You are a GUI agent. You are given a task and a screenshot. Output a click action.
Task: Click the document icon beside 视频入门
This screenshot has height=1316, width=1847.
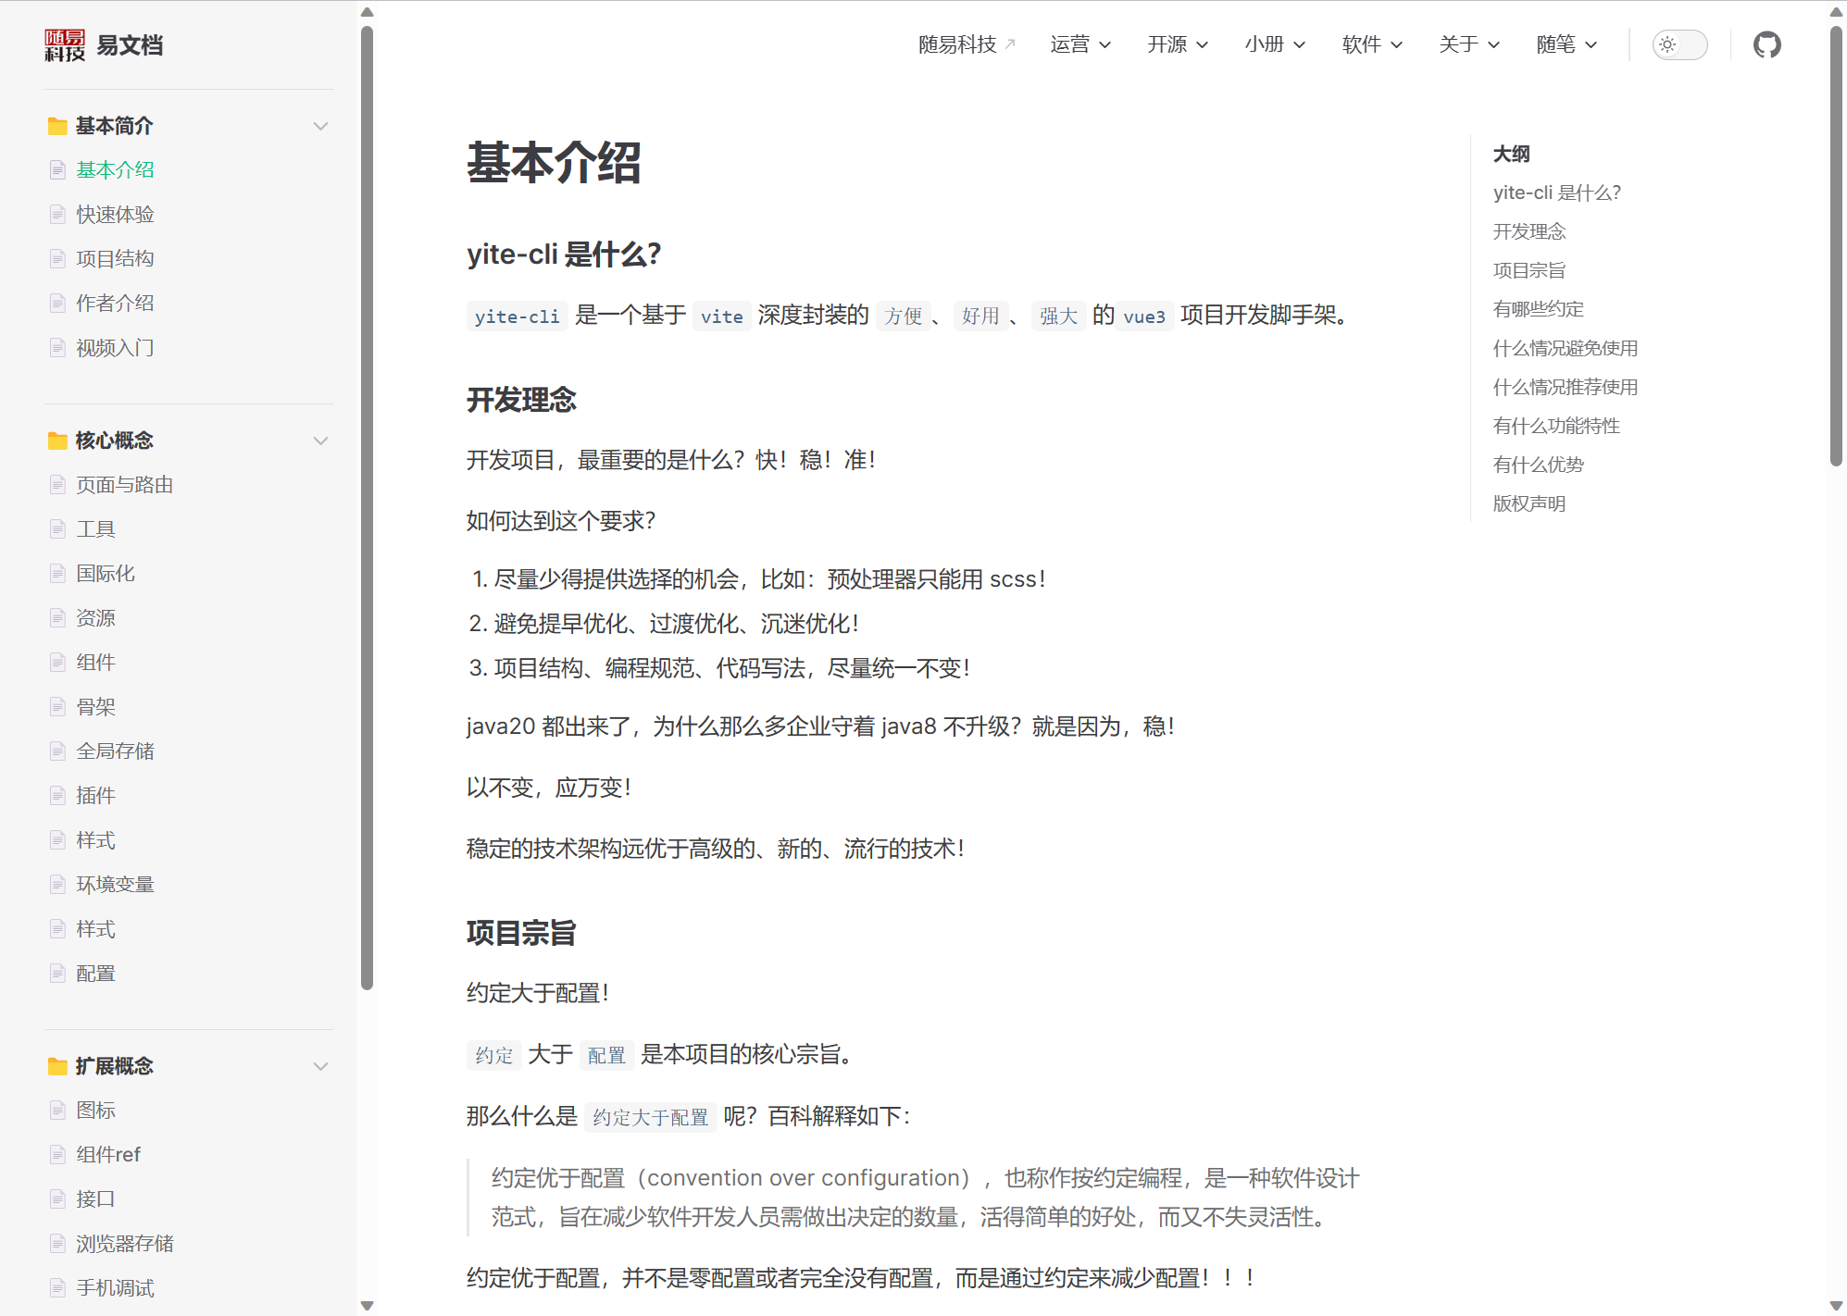pyautogui.click(x=57, y=348)
